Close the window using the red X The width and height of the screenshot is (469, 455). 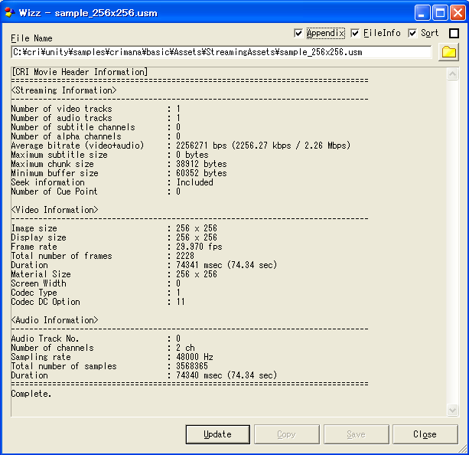457,12
